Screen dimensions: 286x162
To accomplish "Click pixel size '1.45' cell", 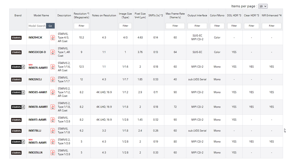I will [x=140, y=120].
